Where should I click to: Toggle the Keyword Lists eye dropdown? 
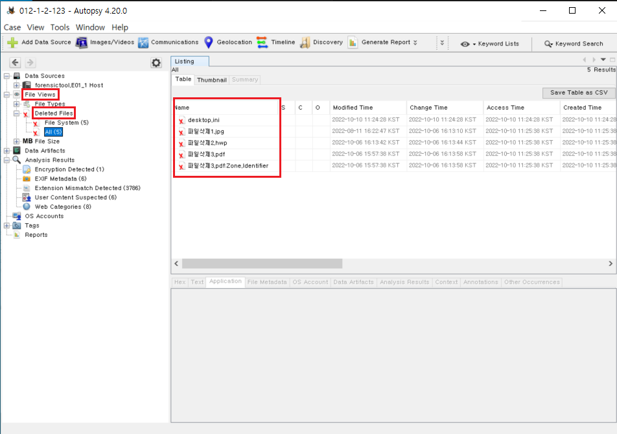(x=468, y=43)
